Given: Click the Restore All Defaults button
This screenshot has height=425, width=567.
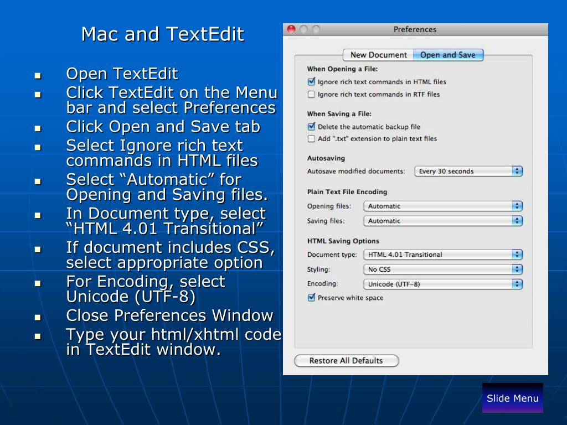Looking at the screenshot, I should coord(347,361).
